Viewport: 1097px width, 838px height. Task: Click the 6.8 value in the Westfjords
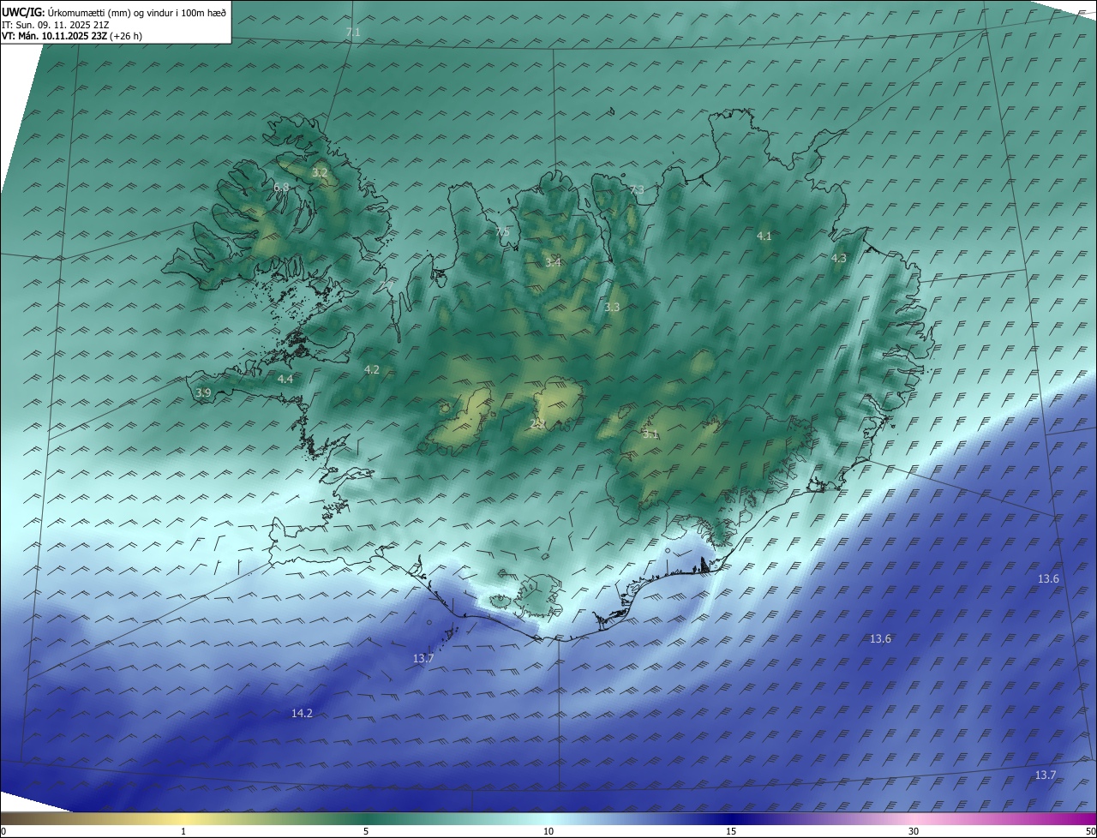pos(281,187)
